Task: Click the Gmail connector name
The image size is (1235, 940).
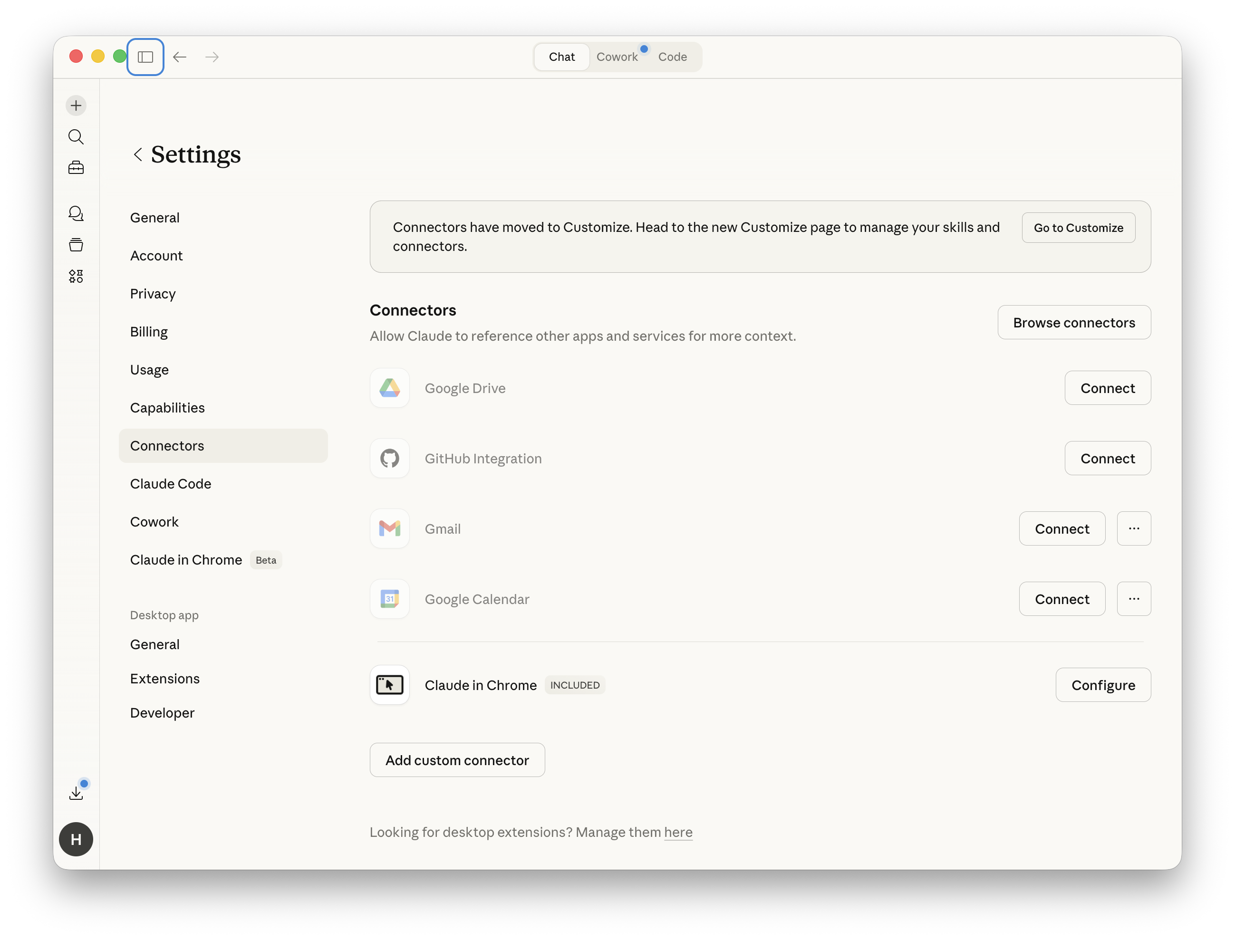Action: pos(443,529)
